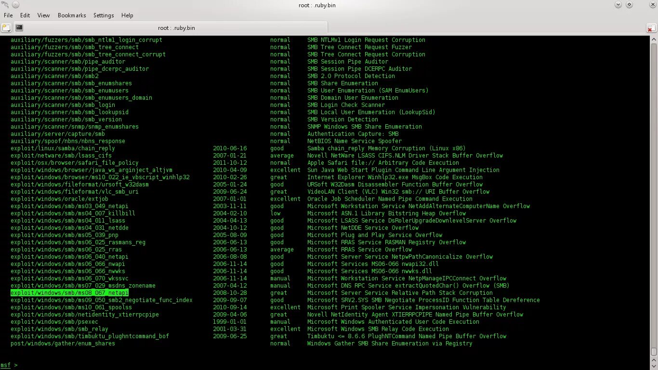
Task: Click highlighted exploit/windows/smb/ms08_067_netapi
Action: click(x=69, y=293)
